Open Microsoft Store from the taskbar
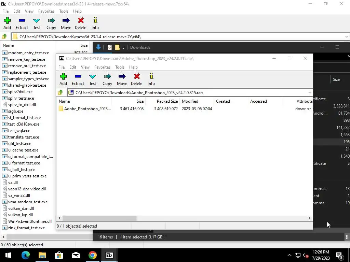 59,255
